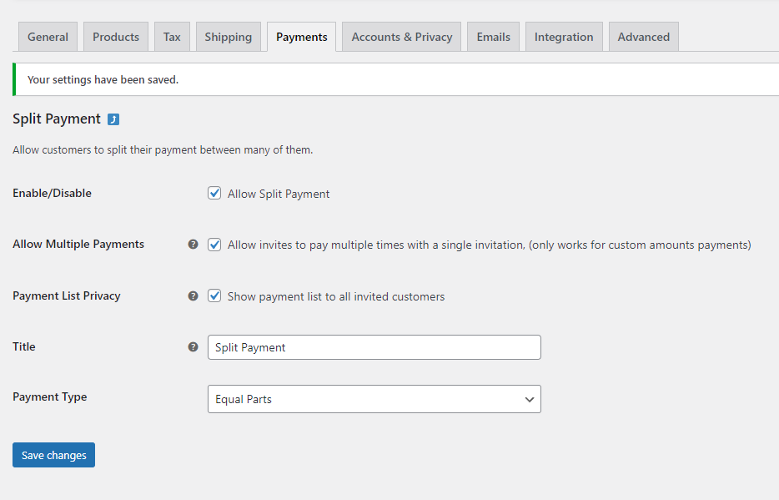Open the Split Payment info icon
Screen dimensions: 779x500
[113, 119]
